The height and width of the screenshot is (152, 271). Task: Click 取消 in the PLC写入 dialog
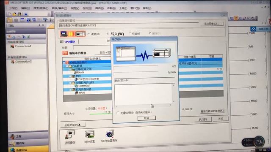(147, 118)
